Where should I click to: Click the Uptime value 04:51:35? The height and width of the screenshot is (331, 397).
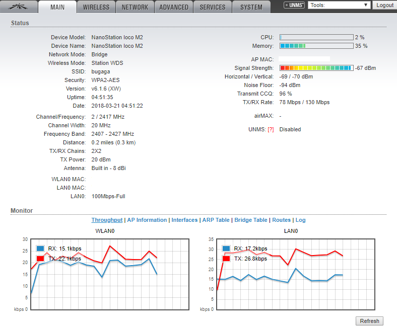pyautogui.click(x=102, y=98)
